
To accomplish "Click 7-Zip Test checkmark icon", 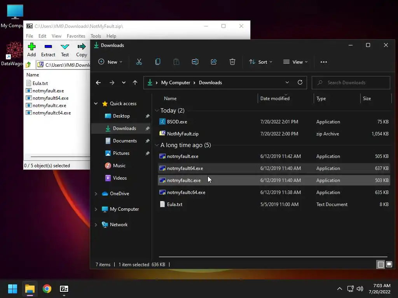I will click(x=65, y=47).
